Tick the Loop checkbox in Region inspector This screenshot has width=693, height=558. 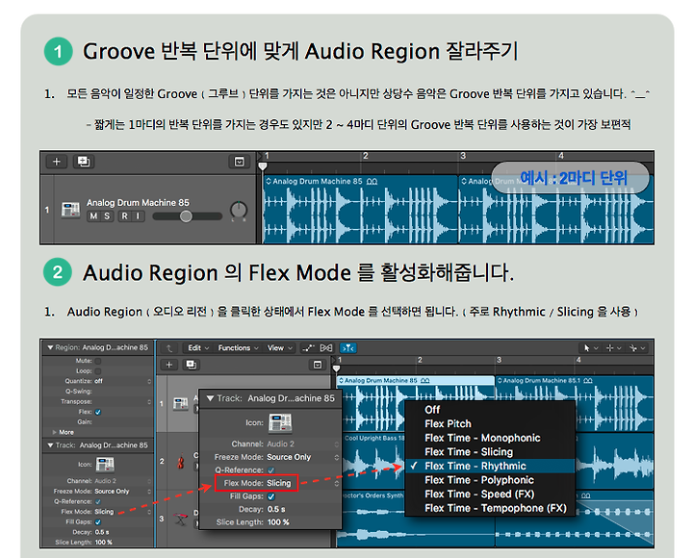point(97,371)
